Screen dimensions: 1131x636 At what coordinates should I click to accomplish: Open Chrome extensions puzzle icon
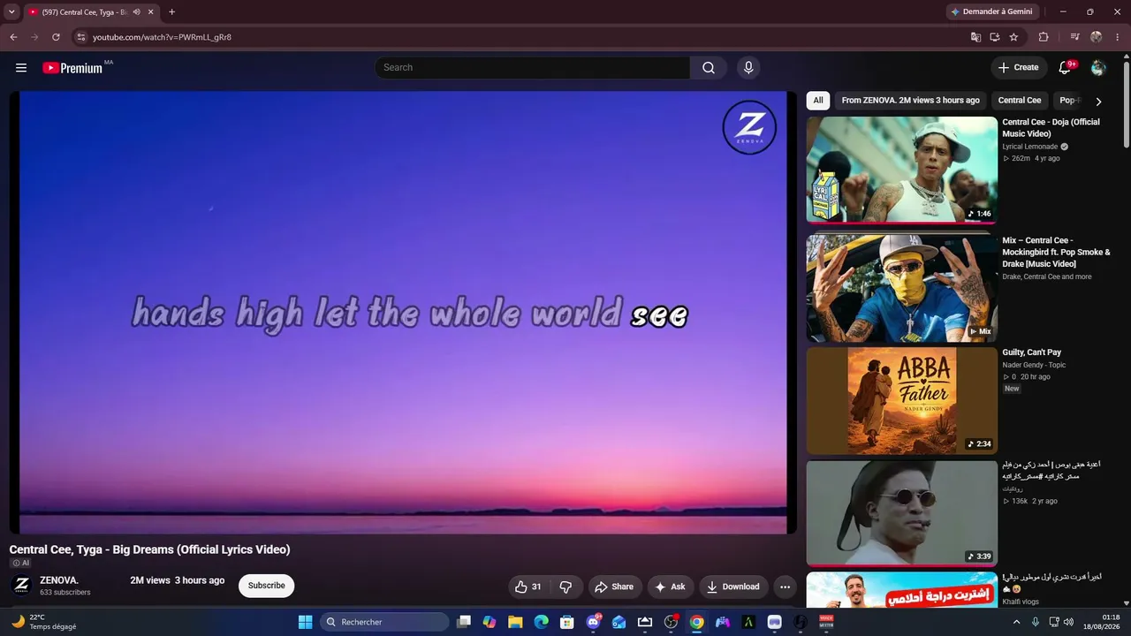pos(1044,37)
